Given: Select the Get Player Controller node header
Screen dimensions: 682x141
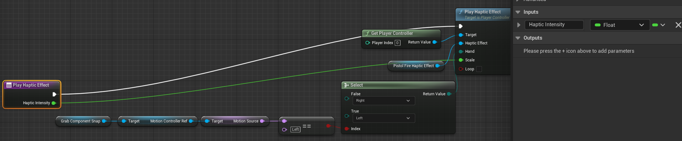Looking at the screenshot, I should coord(401,33).
